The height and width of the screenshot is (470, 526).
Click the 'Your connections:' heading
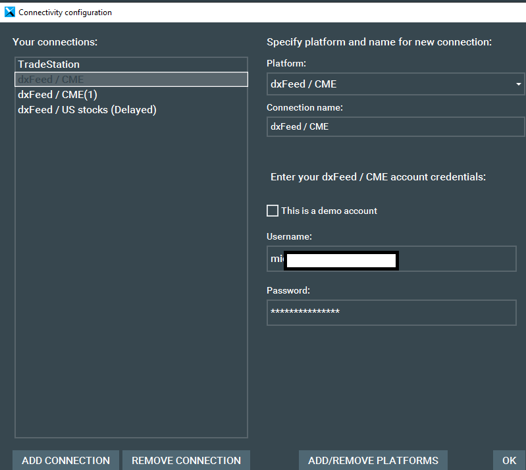coord(55,42)
